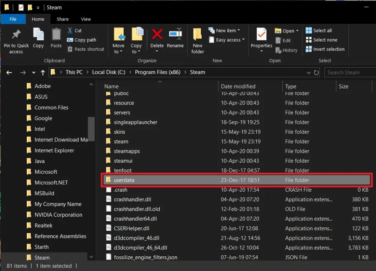Select the steamapps folder

237,151
